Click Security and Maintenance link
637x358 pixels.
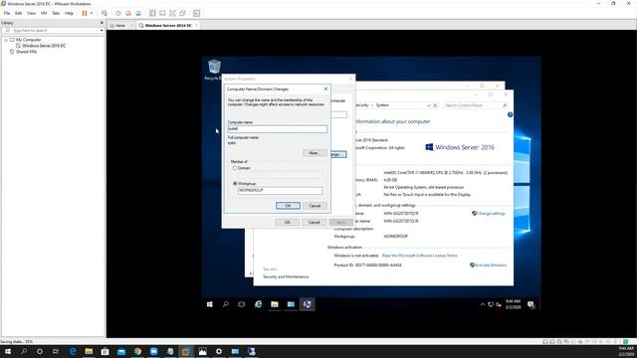pyautogui.click(x=286, y=276)
